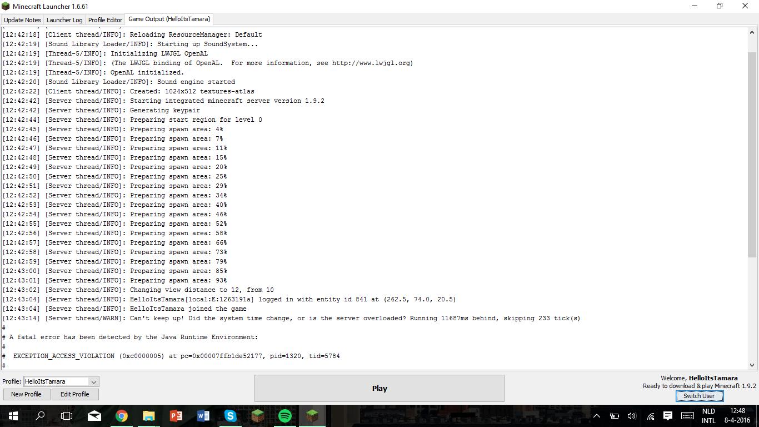
Task: Open Google Chrome from the taskbar
Action: [x=122, y=415]
